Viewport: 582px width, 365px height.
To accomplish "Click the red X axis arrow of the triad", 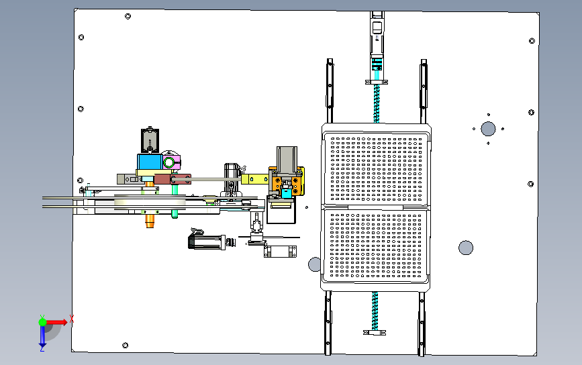I will [x=56, y=322].
